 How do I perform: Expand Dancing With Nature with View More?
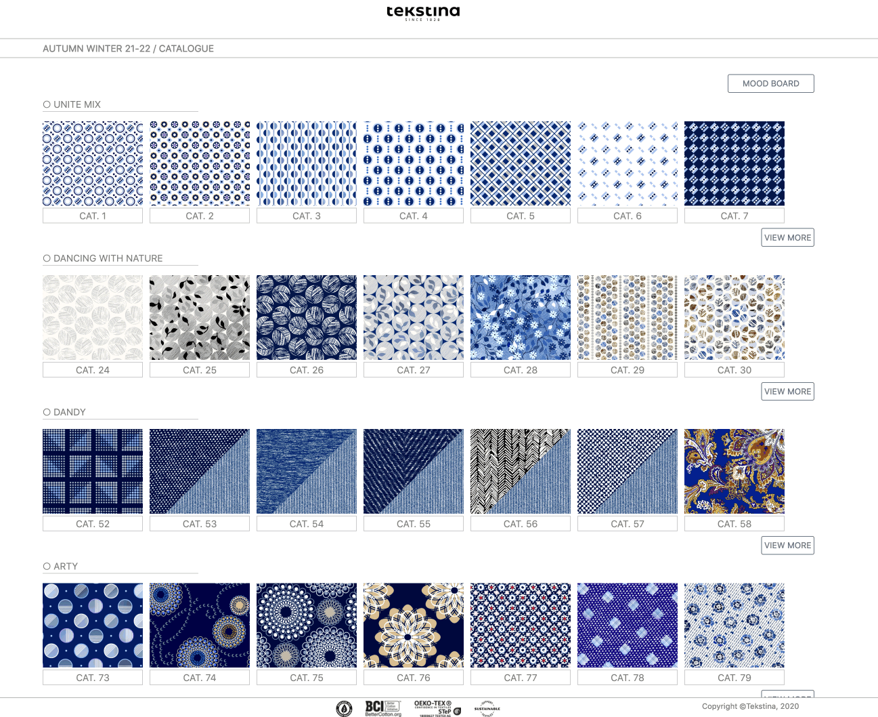pyautogui.click(x=787, y=392)
